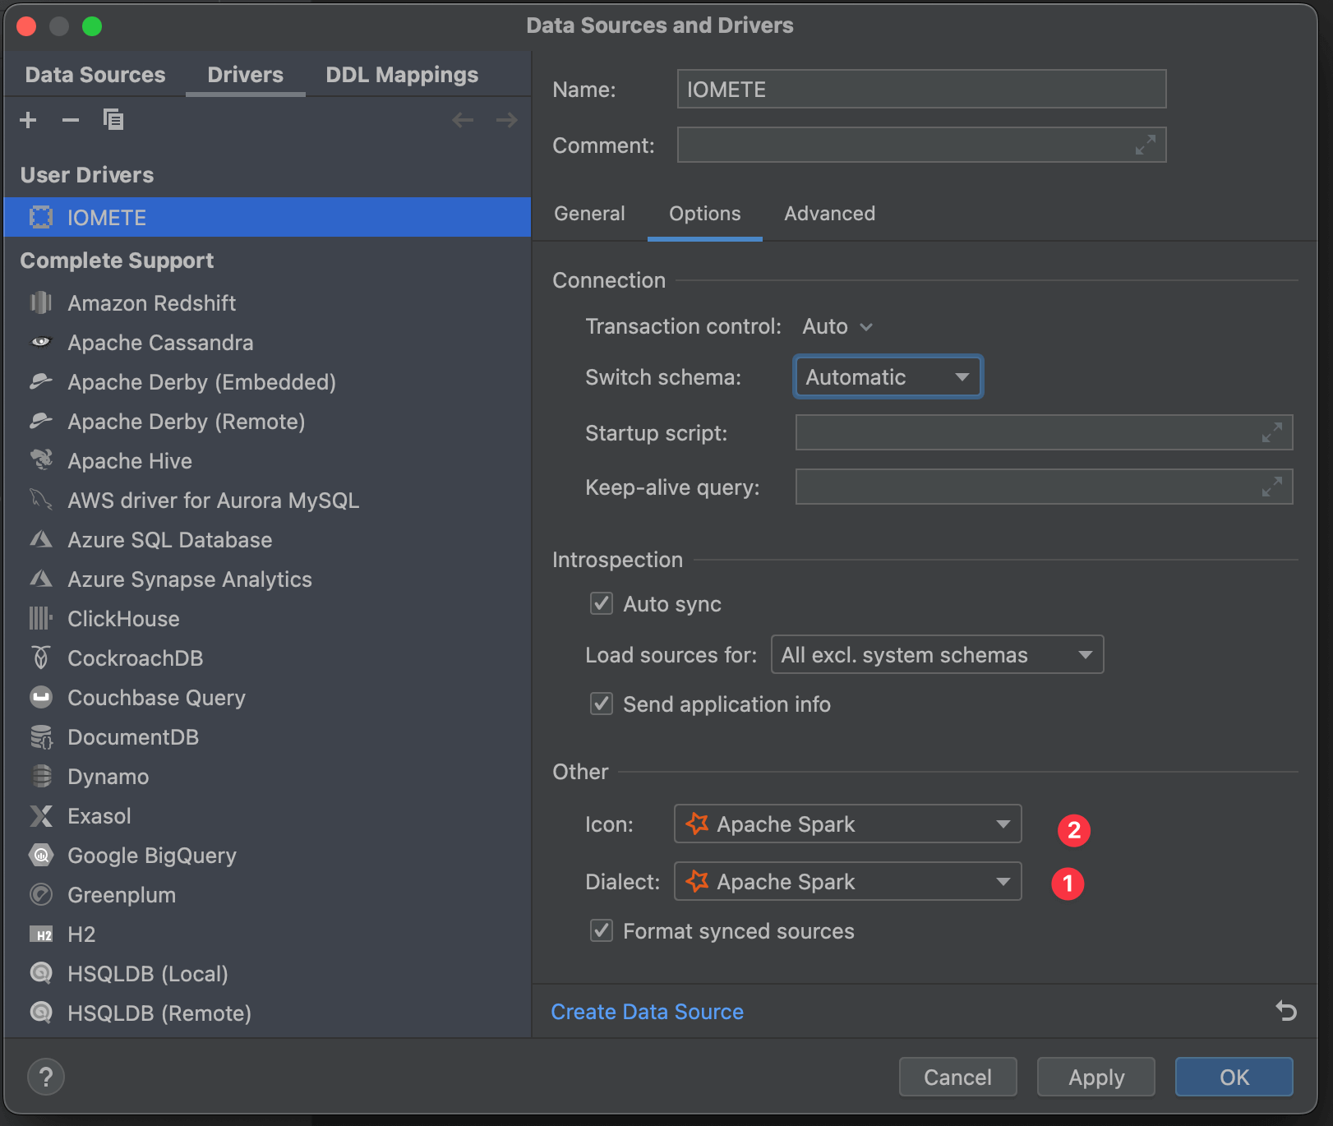The width and height of the screenshot is (1333, 1126).
Task: Select the Azure SQL Database row
Action: coord(267,539)
